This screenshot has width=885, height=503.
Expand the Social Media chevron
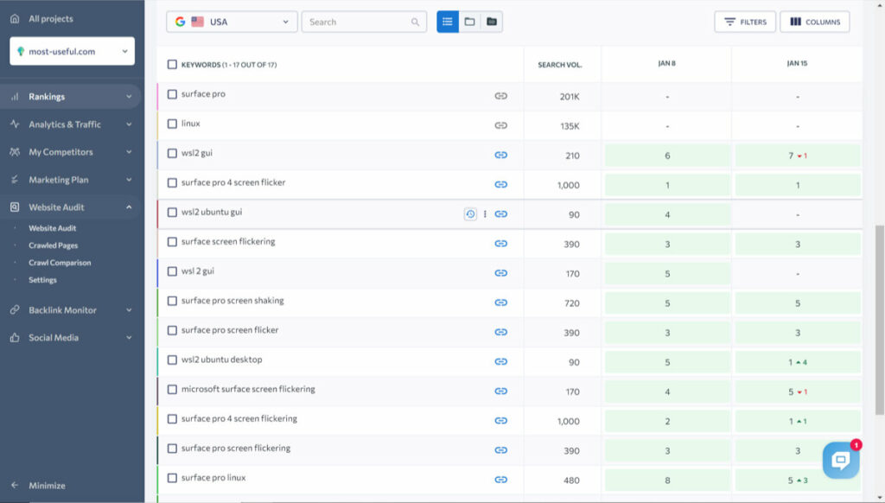[129, 338]
